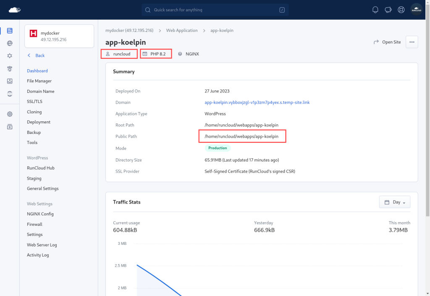Open Web Server Log
430x296 pixels.
point(42,245)
